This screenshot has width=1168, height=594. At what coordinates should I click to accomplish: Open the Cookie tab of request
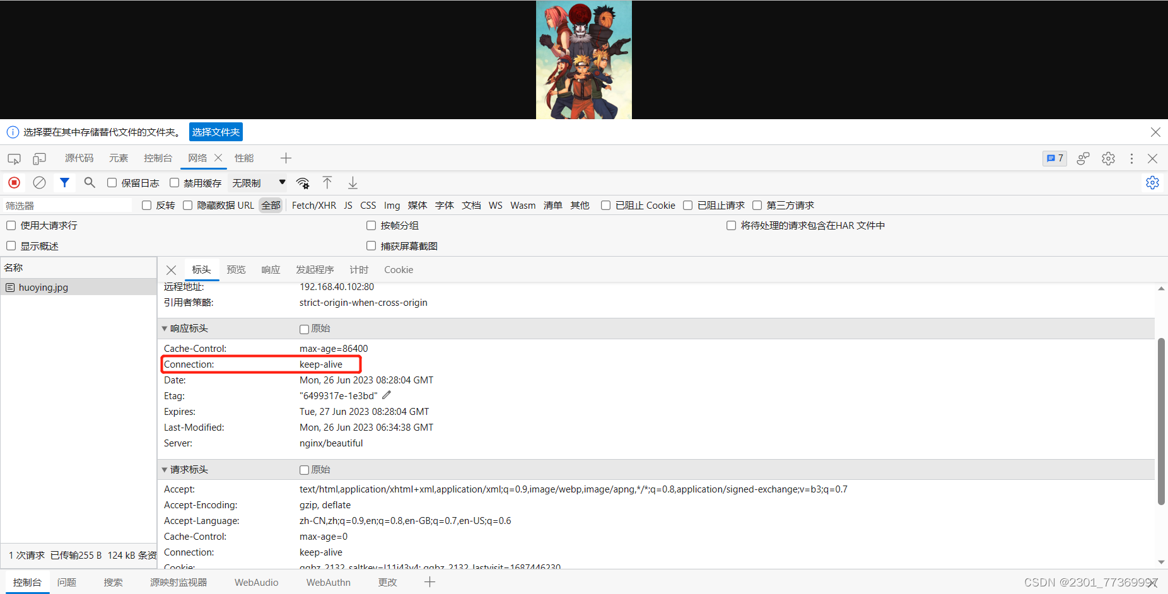pyautogui.click(x=399, y=270)
